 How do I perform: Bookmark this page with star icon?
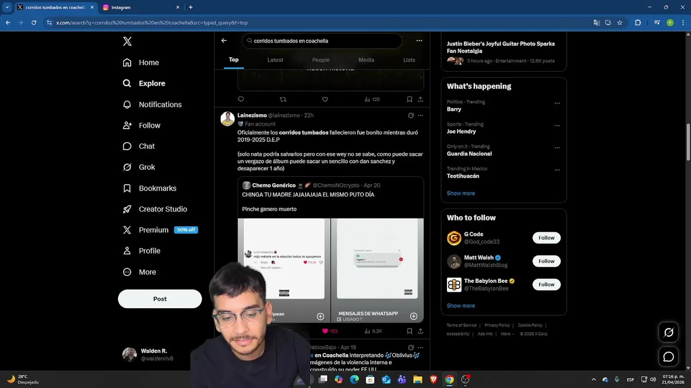point(620,23)
